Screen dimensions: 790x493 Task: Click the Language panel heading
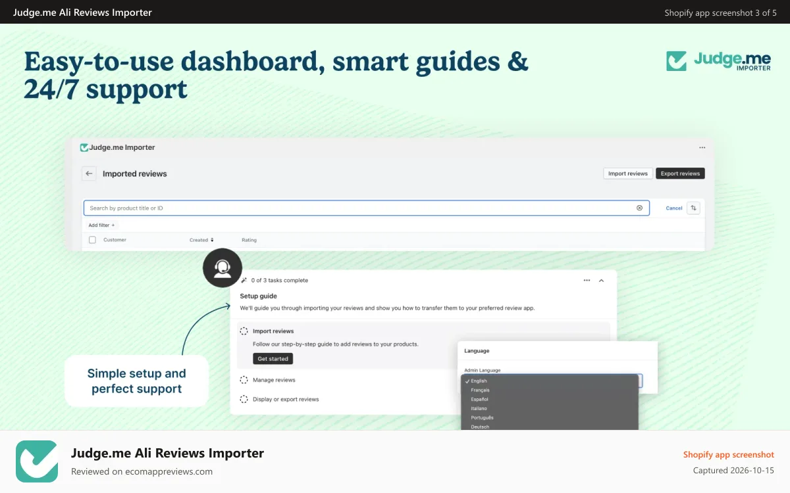(477, 351)
